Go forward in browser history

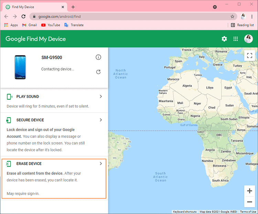click(15, 17)
